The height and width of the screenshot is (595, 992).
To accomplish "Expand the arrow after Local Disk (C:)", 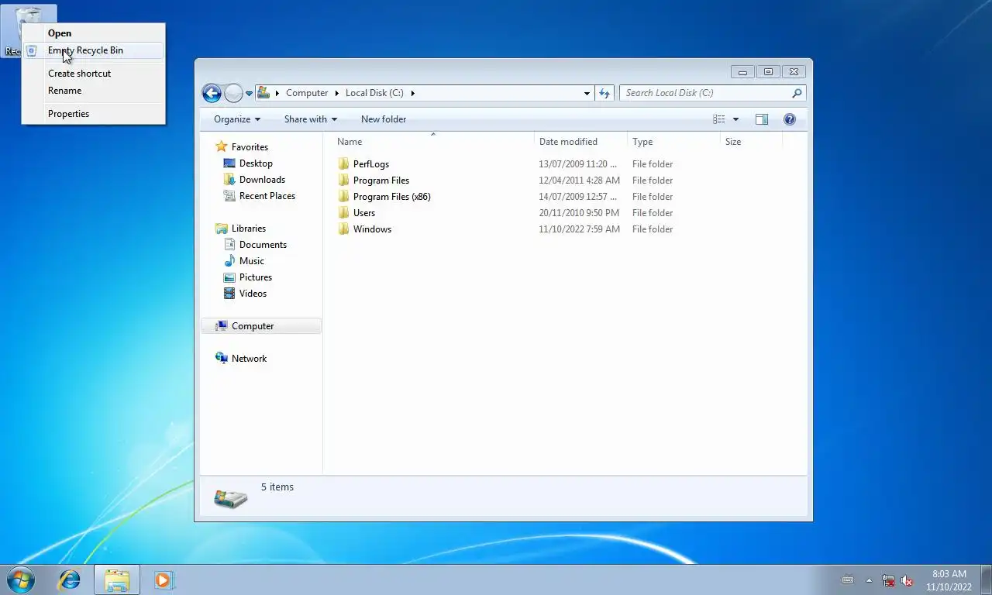I will pos(413,93).
